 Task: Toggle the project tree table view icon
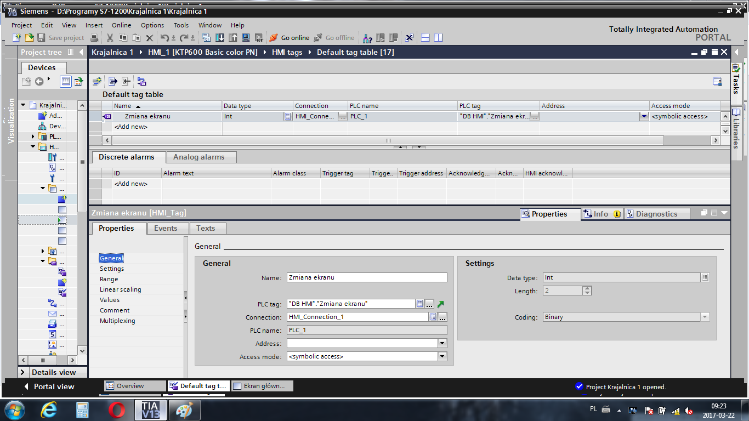(66, 82)
